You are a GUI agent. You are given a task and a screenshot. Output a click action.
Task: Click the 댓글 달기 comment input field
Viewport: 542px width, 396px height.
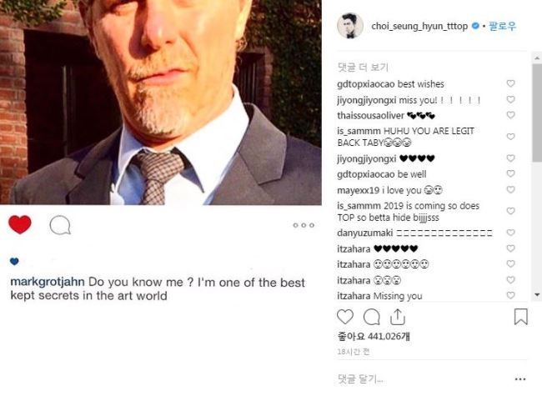tap(422, 379)
